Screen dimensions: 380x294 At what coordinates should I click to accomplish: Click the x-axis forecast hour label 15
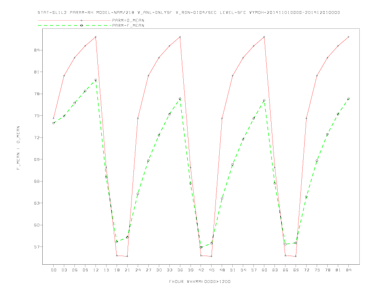(x=106, y=270)
